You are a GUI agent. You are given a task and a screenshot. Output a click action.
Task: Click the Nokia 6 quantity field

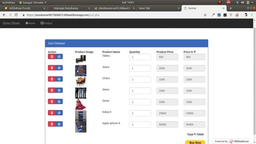(140, 113)
